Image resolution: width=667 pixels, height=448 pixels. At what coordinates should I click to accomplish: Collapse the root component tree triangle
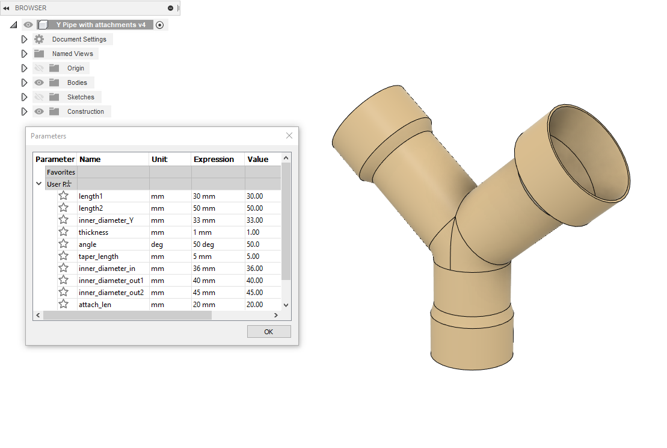point(14,25)
